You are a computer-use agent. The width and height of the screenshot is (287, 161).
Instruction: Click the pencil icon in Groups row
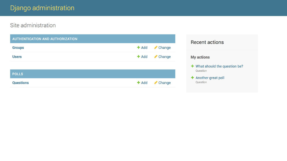pyautogui.click(x=156, y=48)
